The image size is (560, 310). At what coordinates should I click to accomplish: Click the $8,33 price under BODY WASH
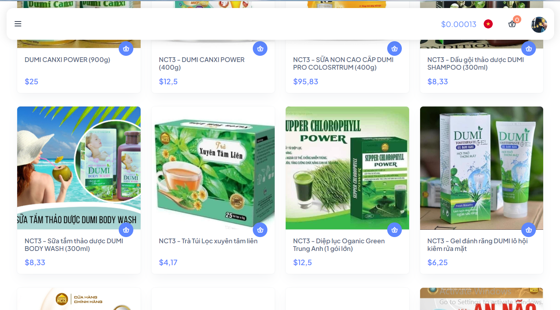pos(35,263)
